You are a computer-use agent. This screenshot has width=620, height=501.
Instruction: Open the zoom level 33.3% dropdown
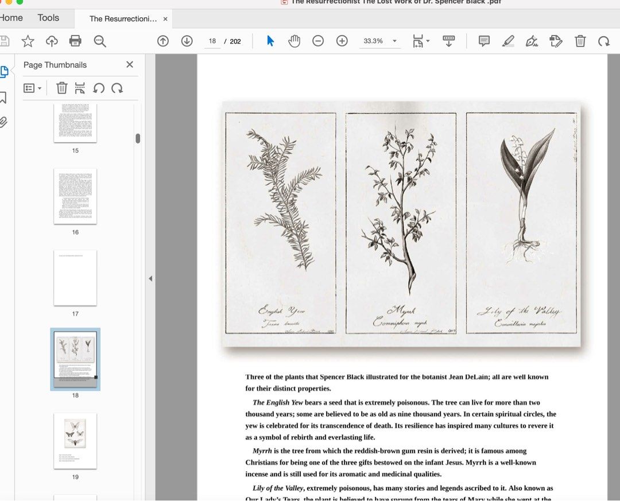click(x=394, y=41)
